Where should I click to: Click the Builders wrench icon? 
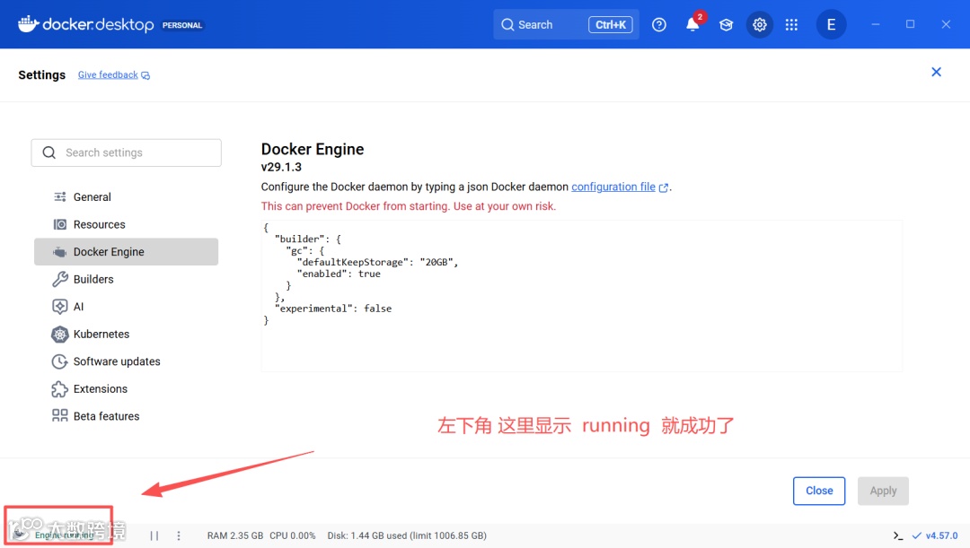[x=60, y=279]
